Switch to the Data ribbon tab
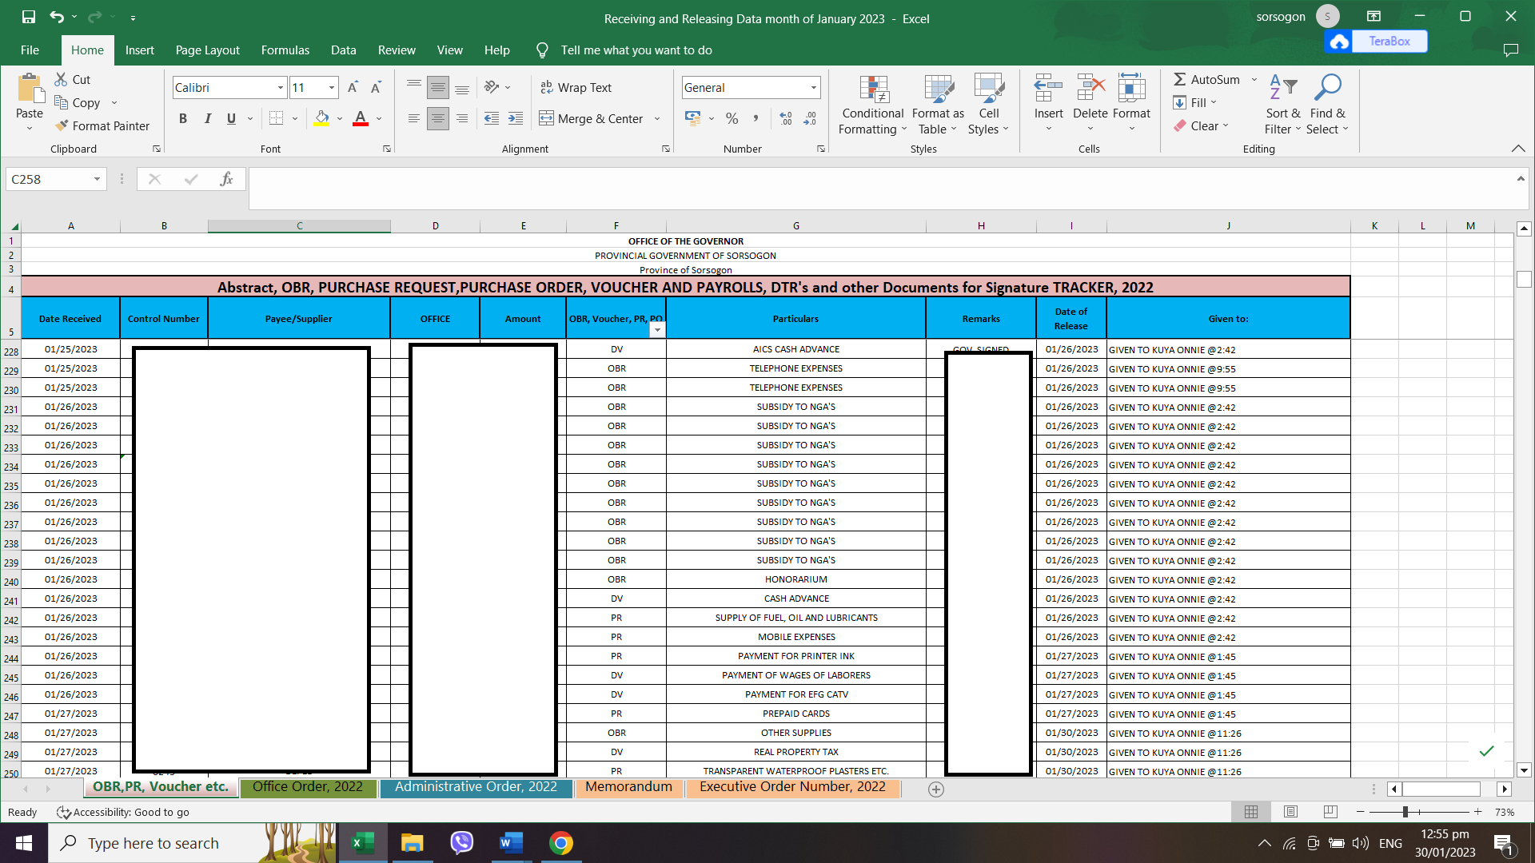The image size is (1535, 863). tap(343, 50)
